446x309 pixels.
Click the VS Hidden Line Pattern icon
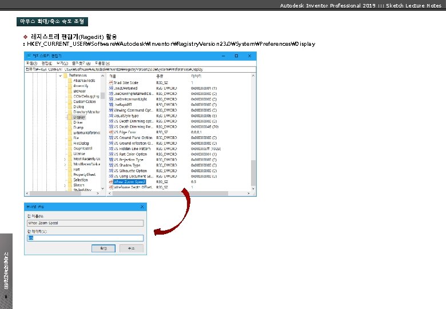point(111,149)
